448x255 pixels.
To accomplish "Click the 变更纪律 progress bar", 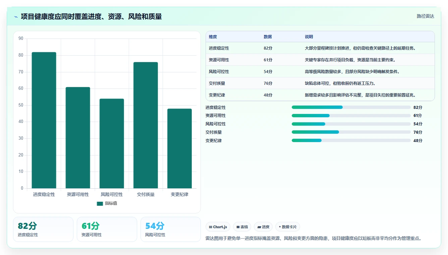I will click(x=351, y=140).
